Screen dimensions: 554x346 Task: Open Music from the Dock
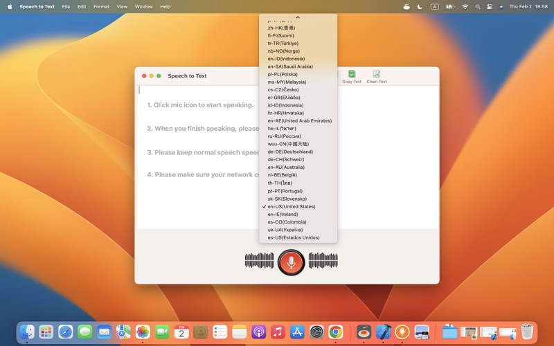pyautogui.click(x=278, y=332)
